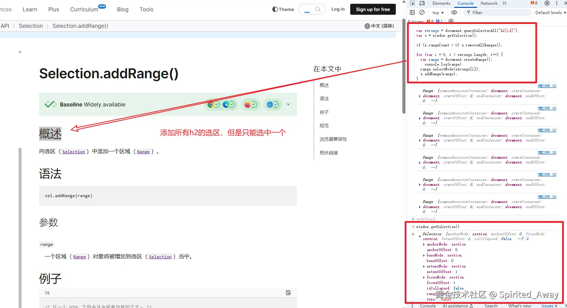Open the top context dropdown

click(x=438, y=13)
